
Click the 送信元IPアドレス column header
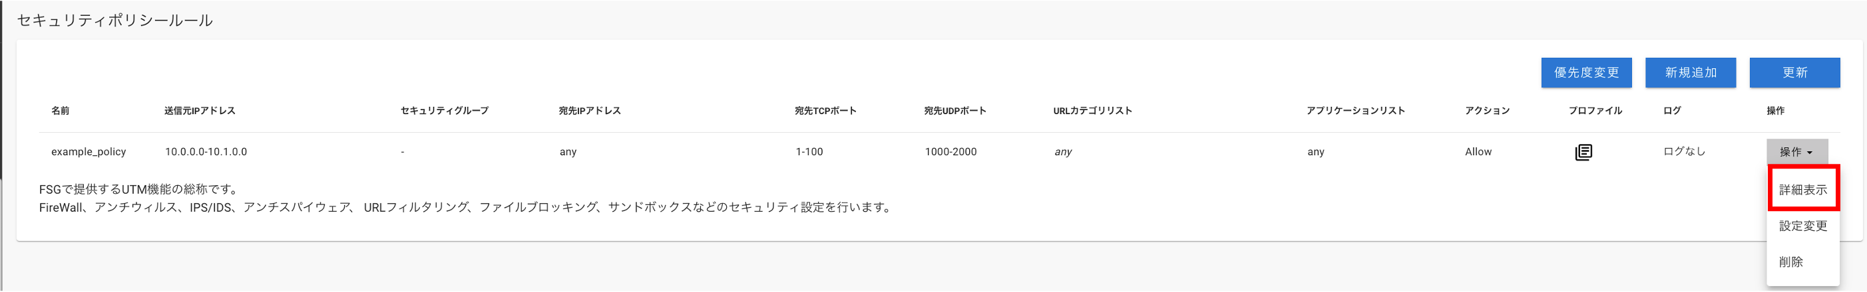200,111
